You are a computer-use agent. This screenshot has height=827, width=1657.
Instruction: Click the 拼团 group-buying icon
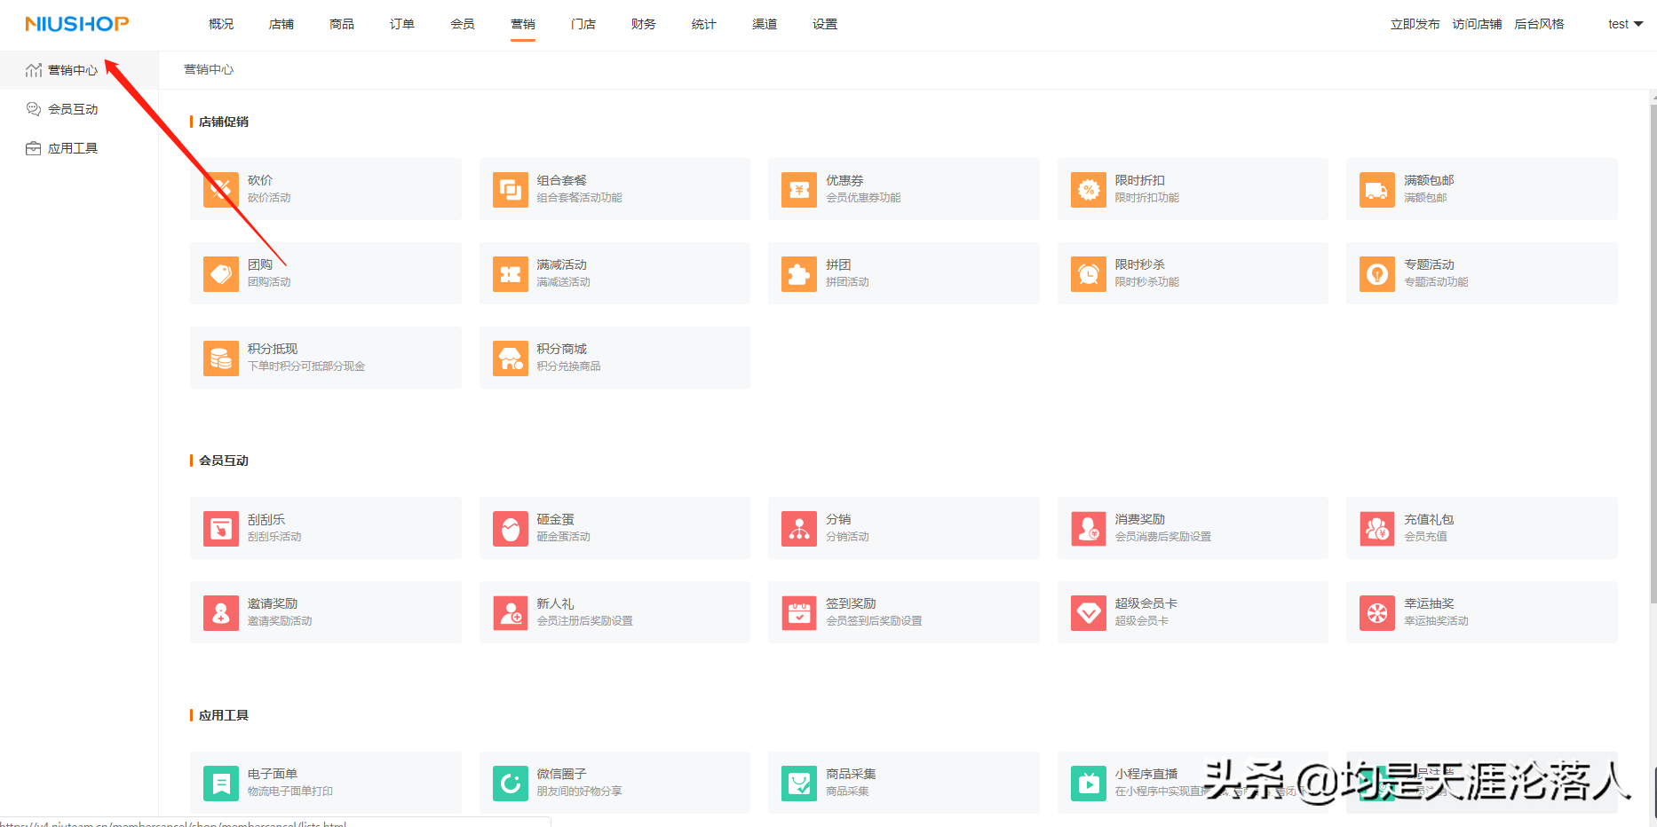[x=798, y=273]
